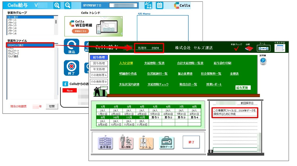The image size is (297, 166).
Task: Click the 4月 Memo text area
Action: (x=163, y=28)
